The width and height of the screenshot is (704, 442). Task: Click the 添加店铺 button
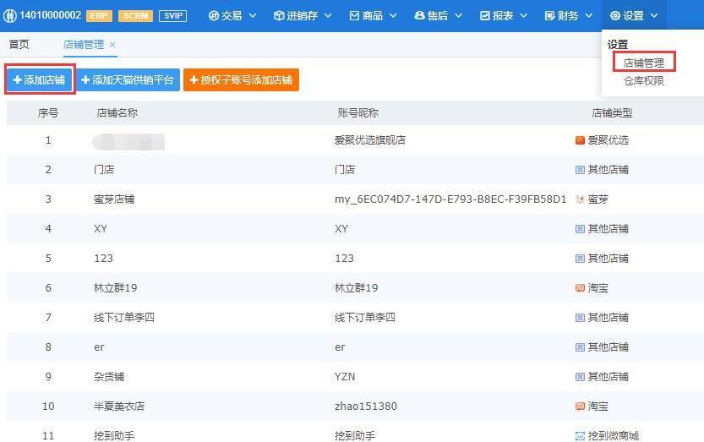pos(40,80)
